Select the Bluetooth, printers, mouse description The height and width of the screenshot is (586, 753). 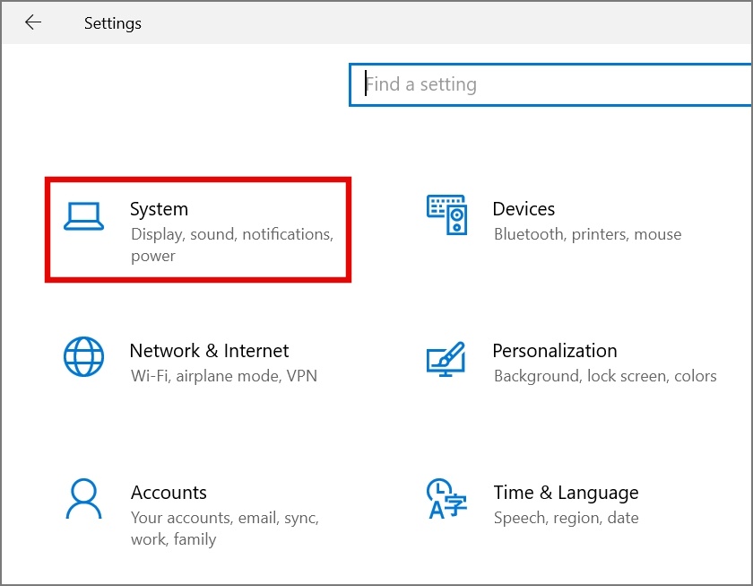pos(587,234)
